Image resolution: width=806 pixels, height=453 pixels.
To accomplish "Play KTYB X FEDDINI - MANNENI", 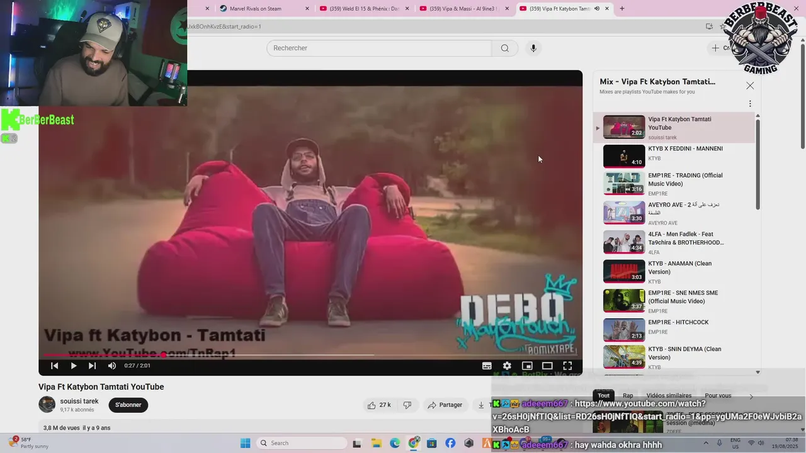I will click(674, 156).
